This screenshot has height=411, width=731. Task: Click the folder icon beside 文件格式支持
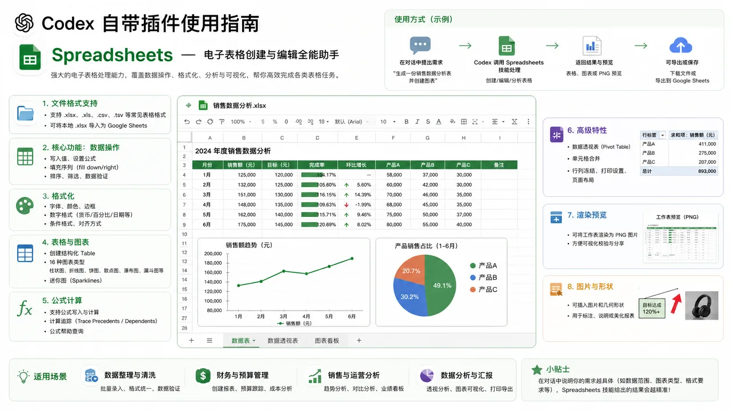click(26, 113)
